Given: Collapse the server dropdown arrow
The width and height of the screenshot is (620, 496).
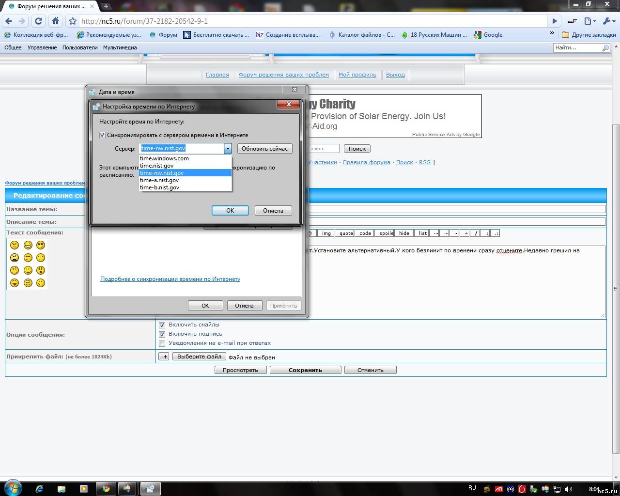Looking at the screenshot, I should (x=228, y=149).
